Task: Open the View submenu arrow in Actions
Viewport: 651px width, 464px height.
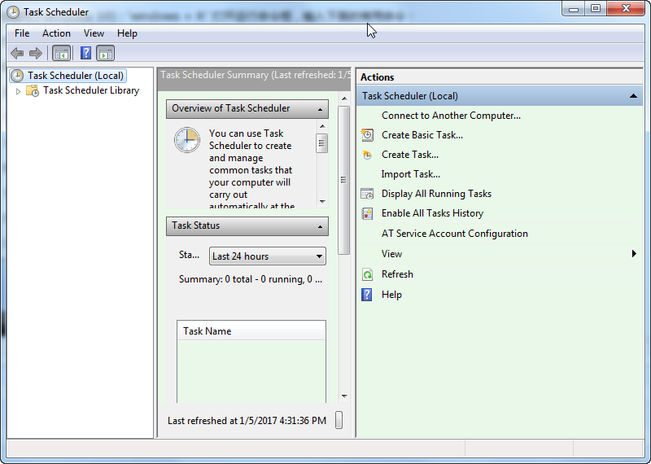Action: click(634, 253)
